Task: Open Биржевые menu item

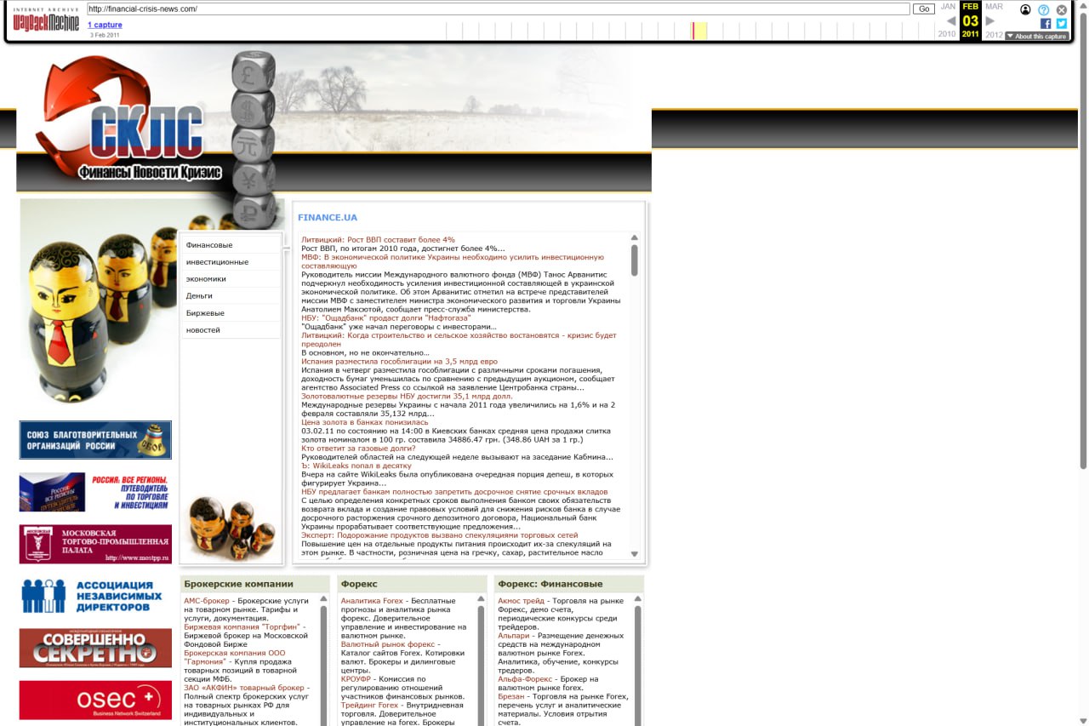Action: click(205, 313)
